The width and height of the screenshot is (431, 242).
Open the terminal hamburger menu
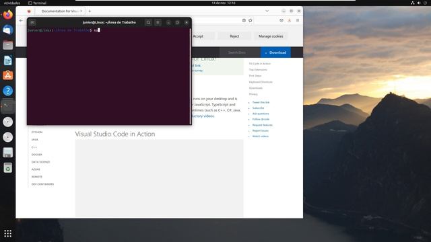pyautogui.click(x=158, y=22)
